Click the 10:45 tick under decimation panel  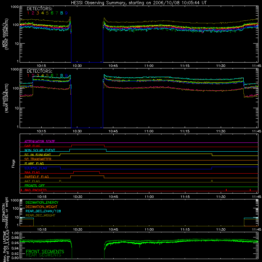tap(113, 230)
